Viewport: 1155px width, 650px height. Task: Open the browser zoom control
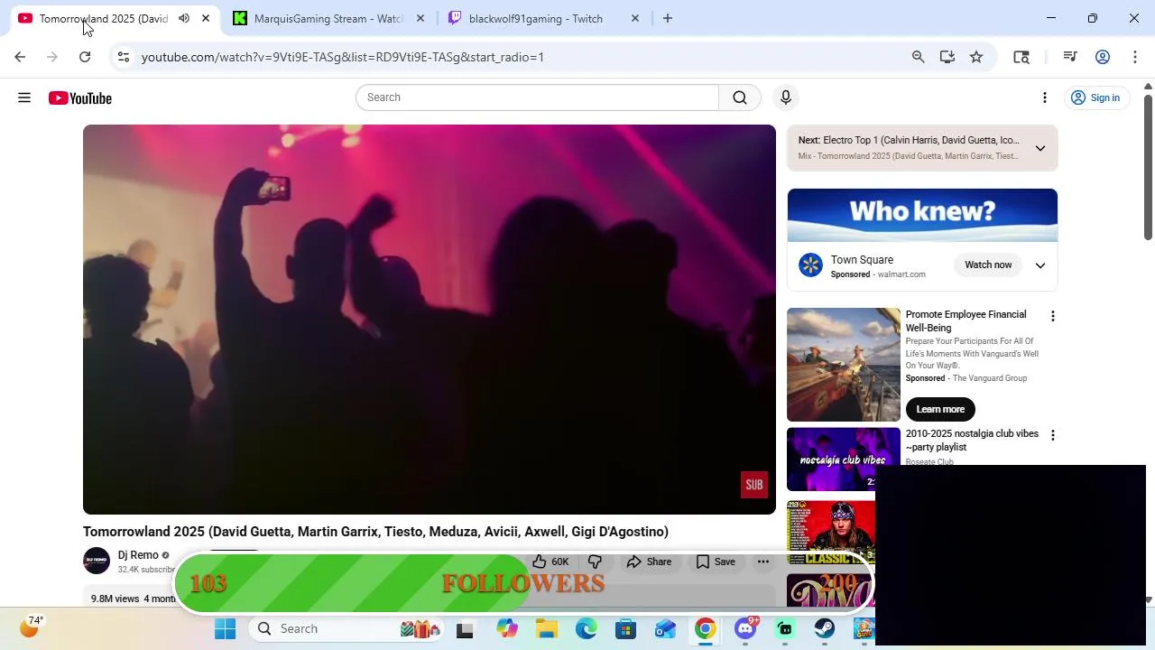(919, 57)
